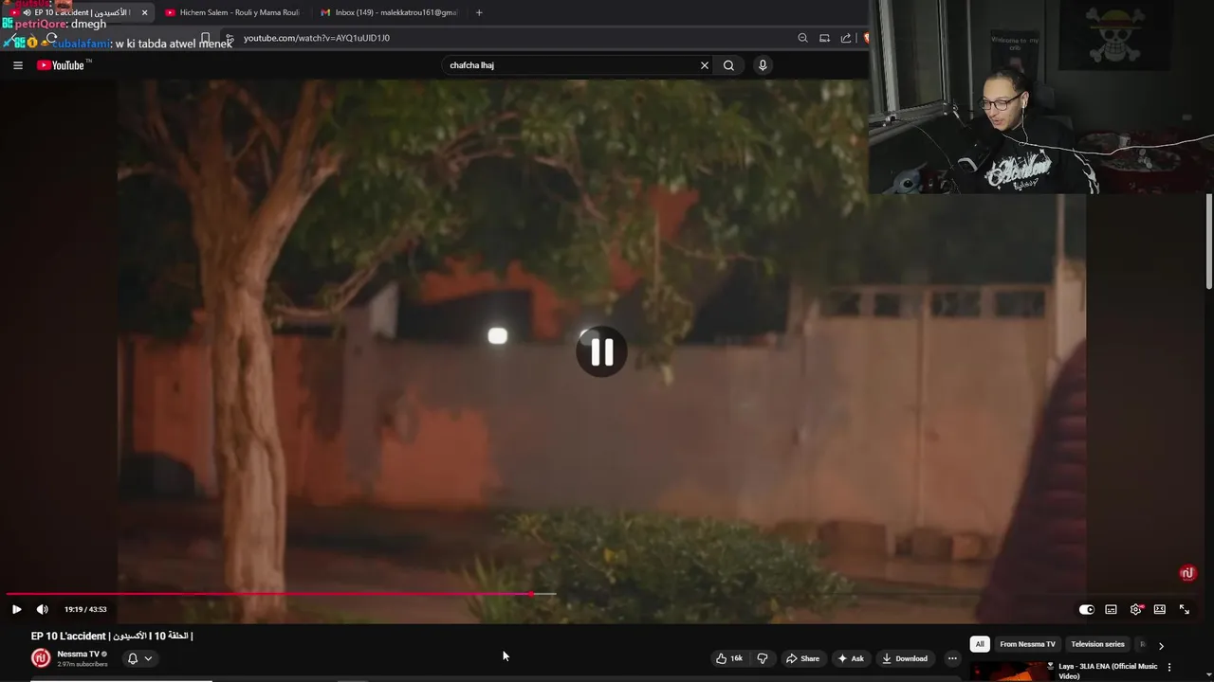Viewport: 1214px width, 682px height.
Task: Toggle subtitles/closed captions
Action: 1111,609
